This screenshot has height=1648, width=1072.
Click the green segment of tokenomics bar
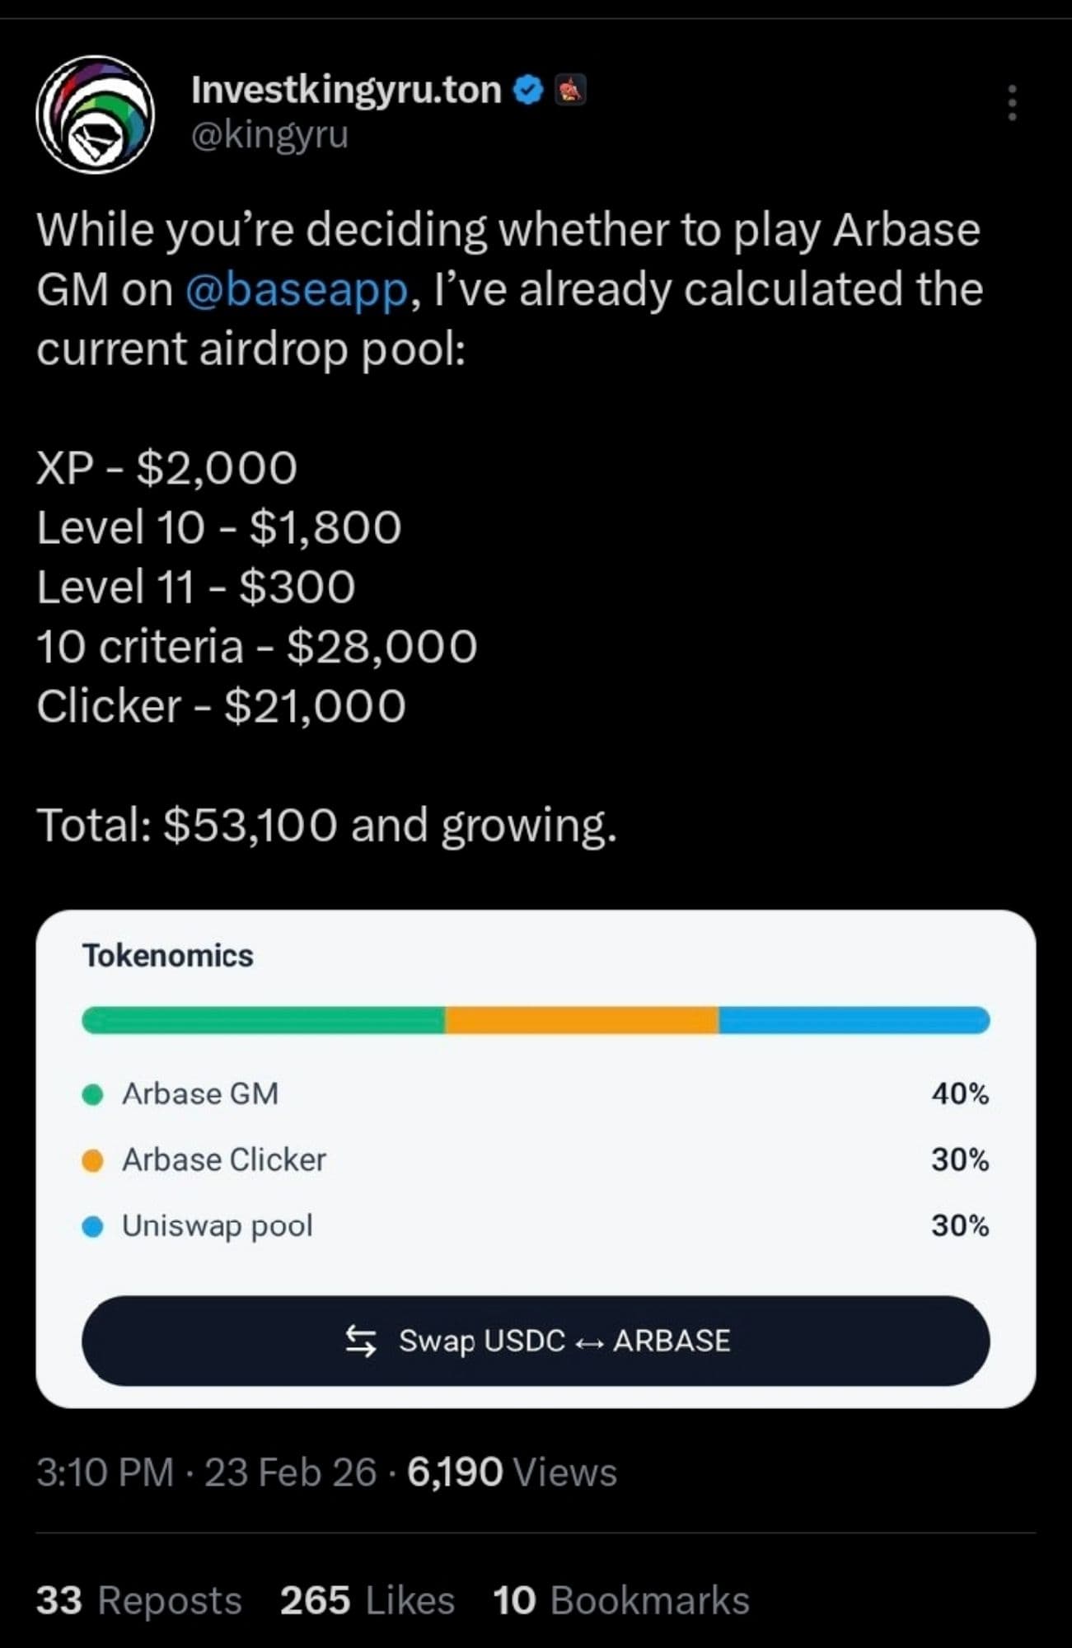[x=264, y=1020]
